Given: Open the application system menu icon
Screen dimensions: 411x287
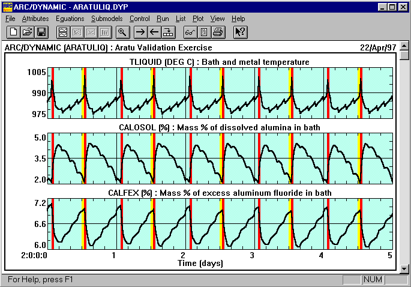Looking at the screenshot, I should coord(7,7).
